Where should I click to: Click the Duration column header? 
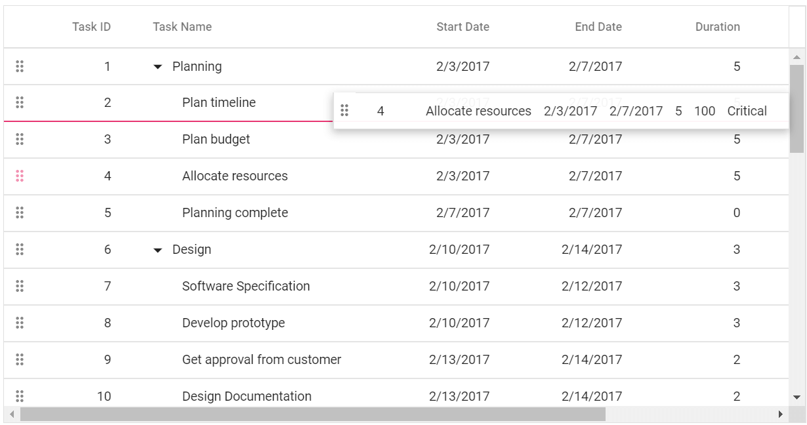[x=717, y=27]
